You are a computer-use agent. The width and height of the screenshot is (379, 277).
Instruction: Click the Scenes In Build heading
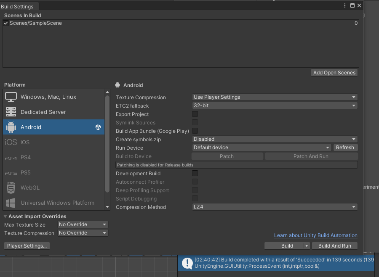coord(22,16)
